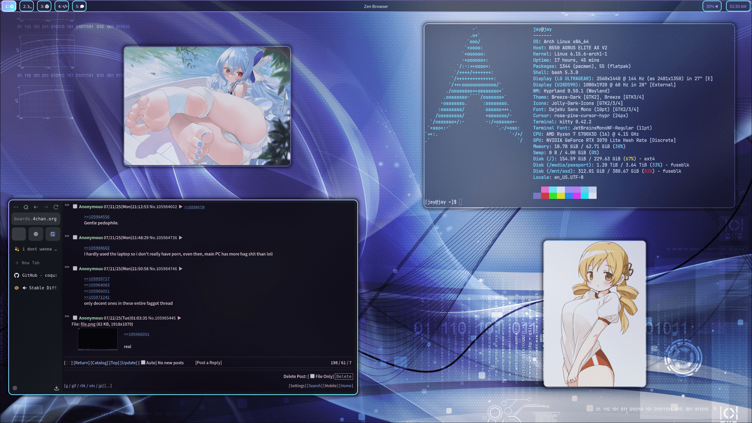Select the 'i dont wanna' tab
The width and height of the screenshot is (752, 423).
coord(36,249)
